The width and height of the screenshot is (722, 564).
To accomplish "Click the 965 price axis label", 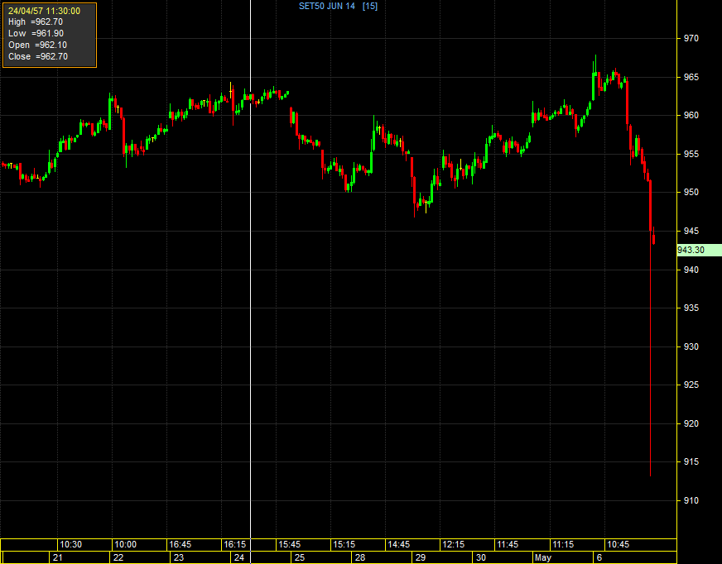I will click(x=691, y=77).
